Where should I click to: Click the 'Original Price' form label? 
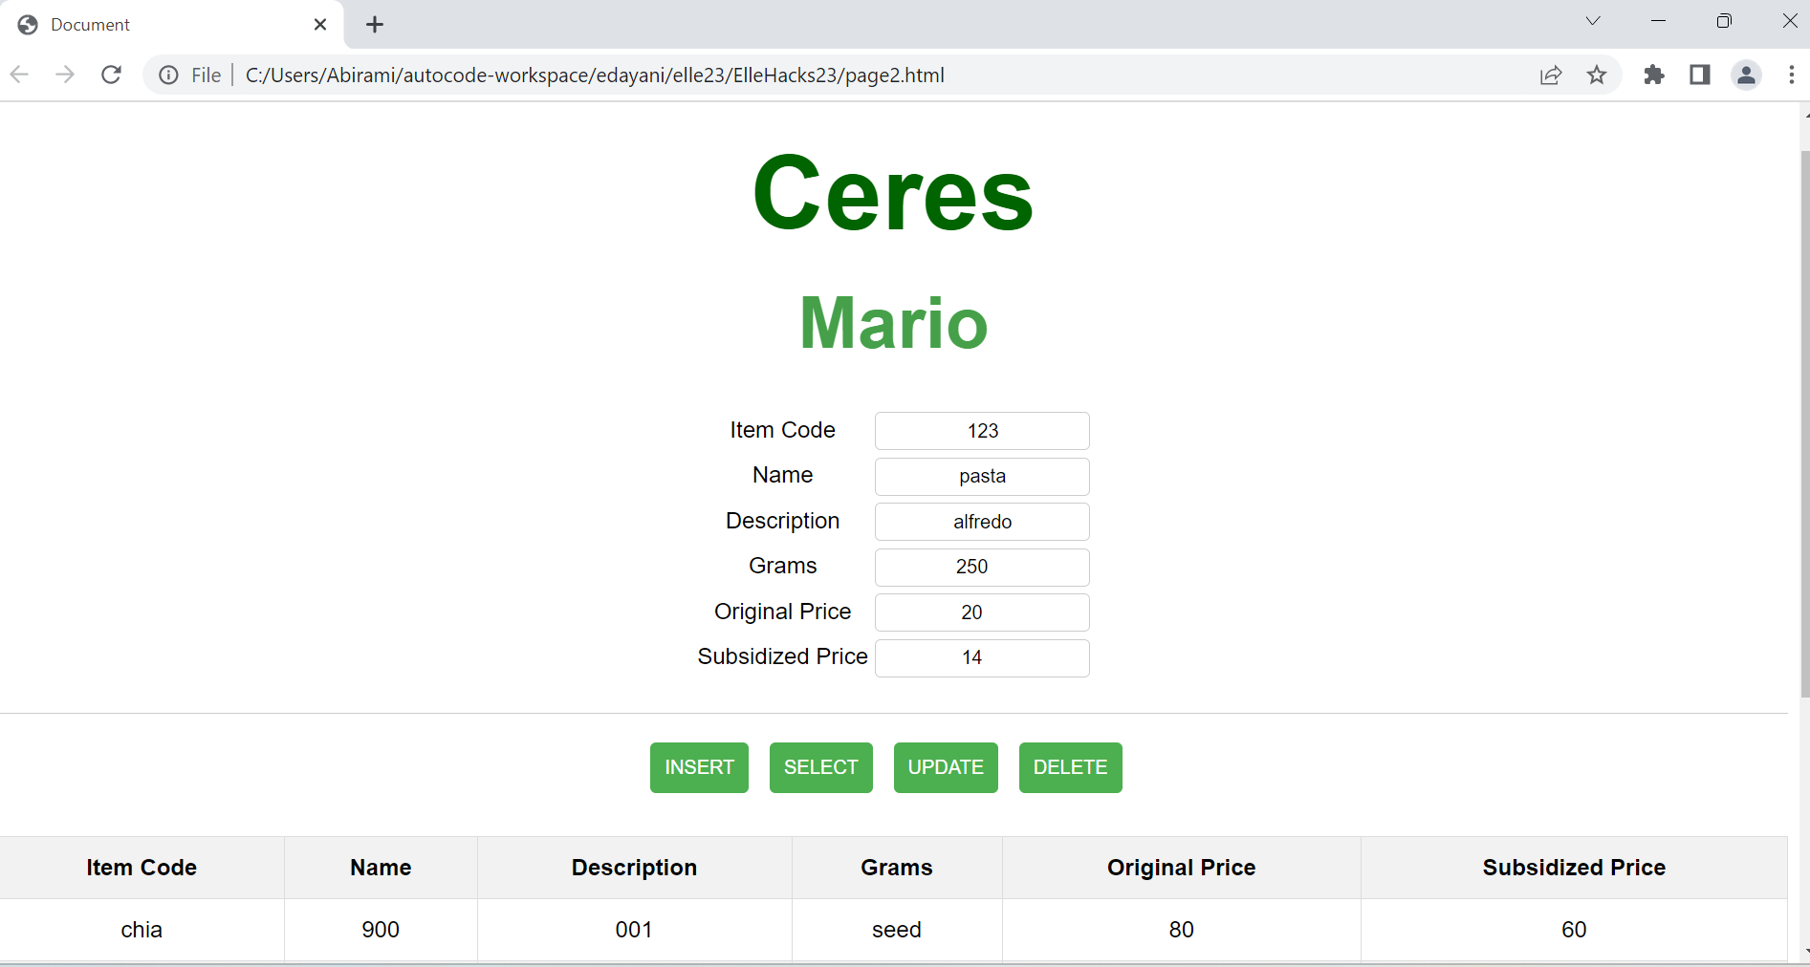782,612
